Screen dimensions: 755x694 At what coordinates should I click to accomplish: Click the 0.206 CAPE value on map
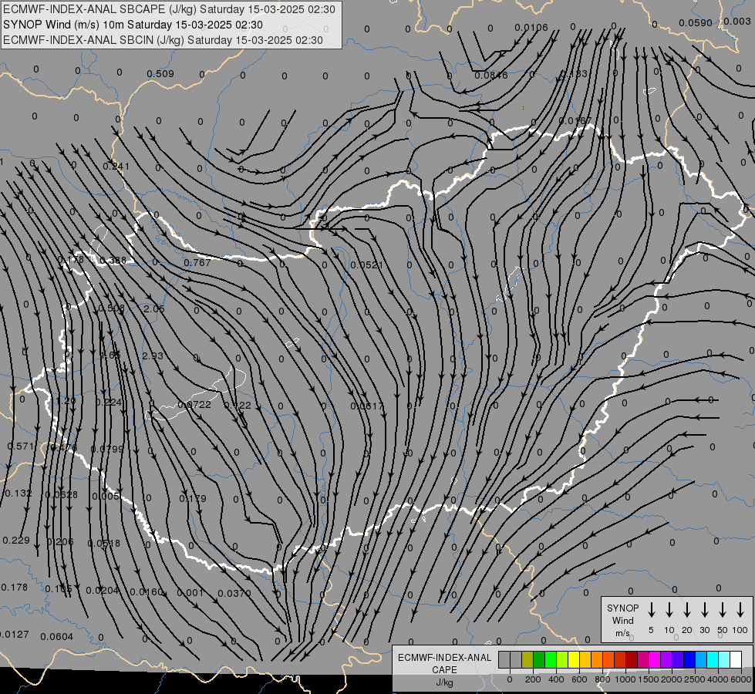tap(60, 542)
